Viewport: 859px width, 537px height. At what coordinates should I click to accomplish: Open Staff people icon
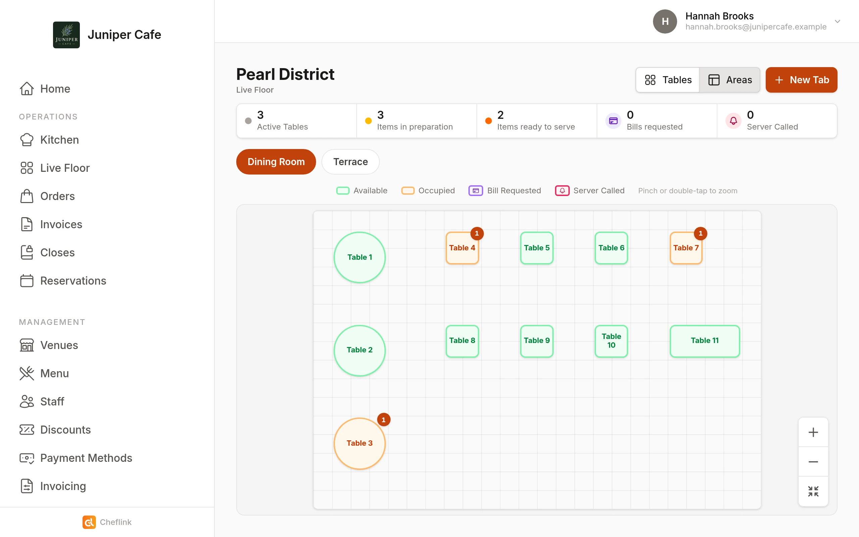(x=27, y=401)
